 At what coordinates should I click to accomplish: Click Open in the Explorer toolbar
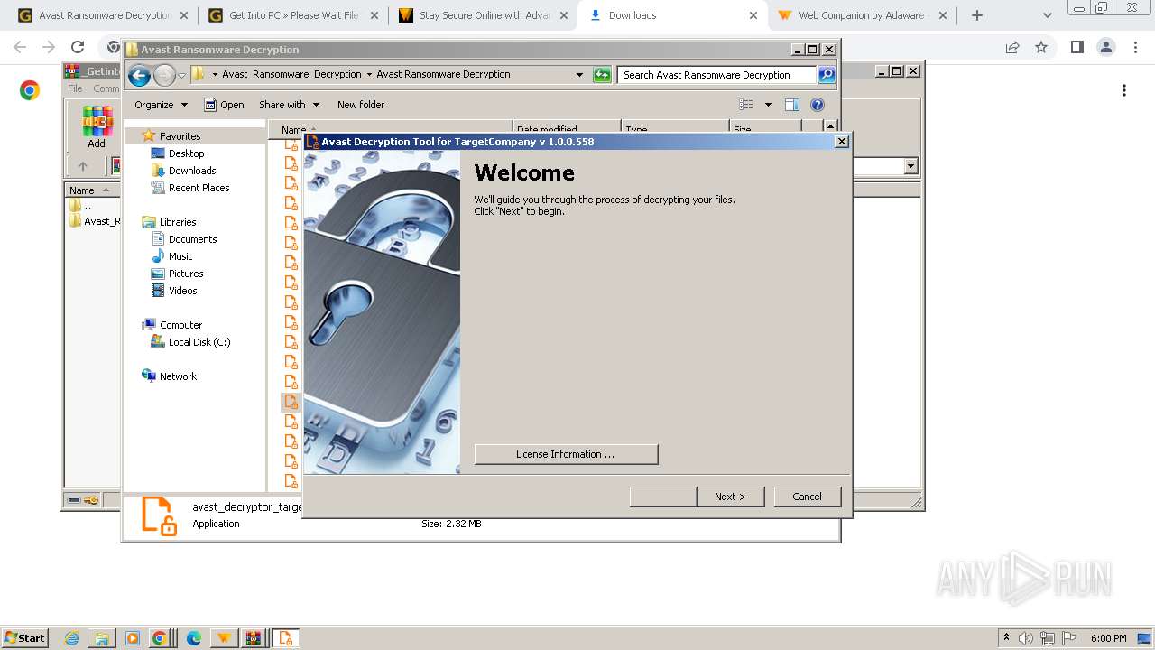pos(224,105)
